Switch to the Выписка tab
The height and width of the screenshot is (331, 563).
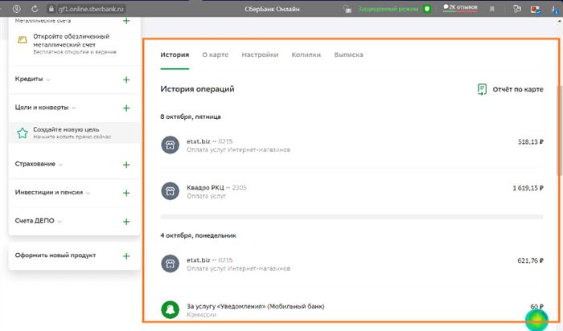[348, 55]
